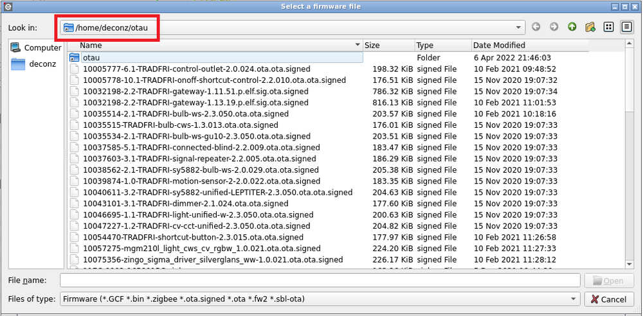Select the TRADFRI-dimmer-2.1.024 firmware file
This screenshot has height=316, width=643.
(x=185, y=204)
